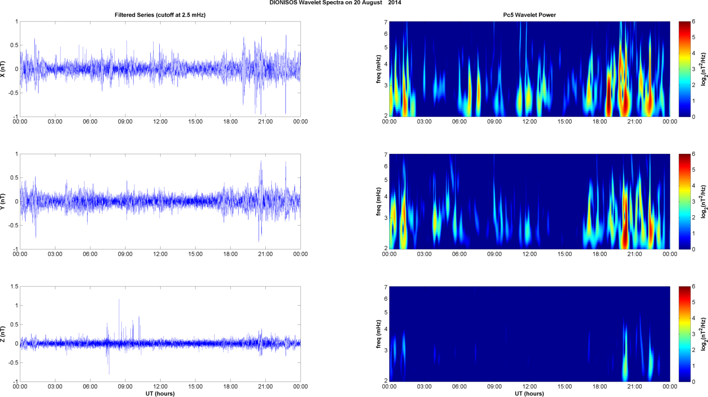
Task: Click the '1.5' tick on Z (nT) axis
Action: pos(14,286)
